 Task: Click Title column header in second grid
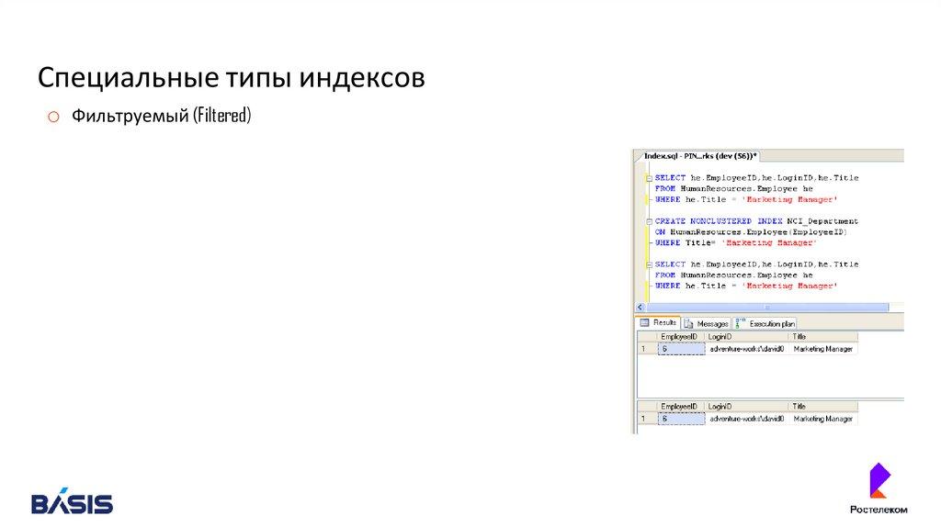[x=822, y=406]
